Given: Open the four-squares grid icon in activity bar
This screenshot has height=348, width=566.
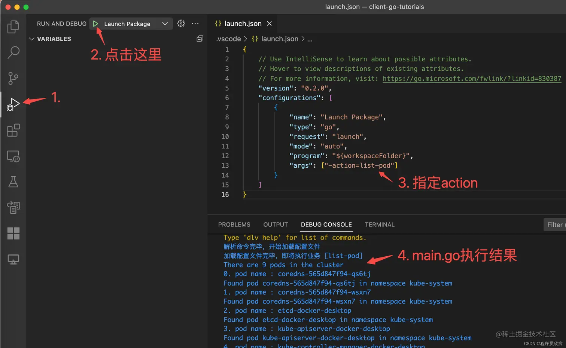Looking at the screenshot, I should coord(13,233).
